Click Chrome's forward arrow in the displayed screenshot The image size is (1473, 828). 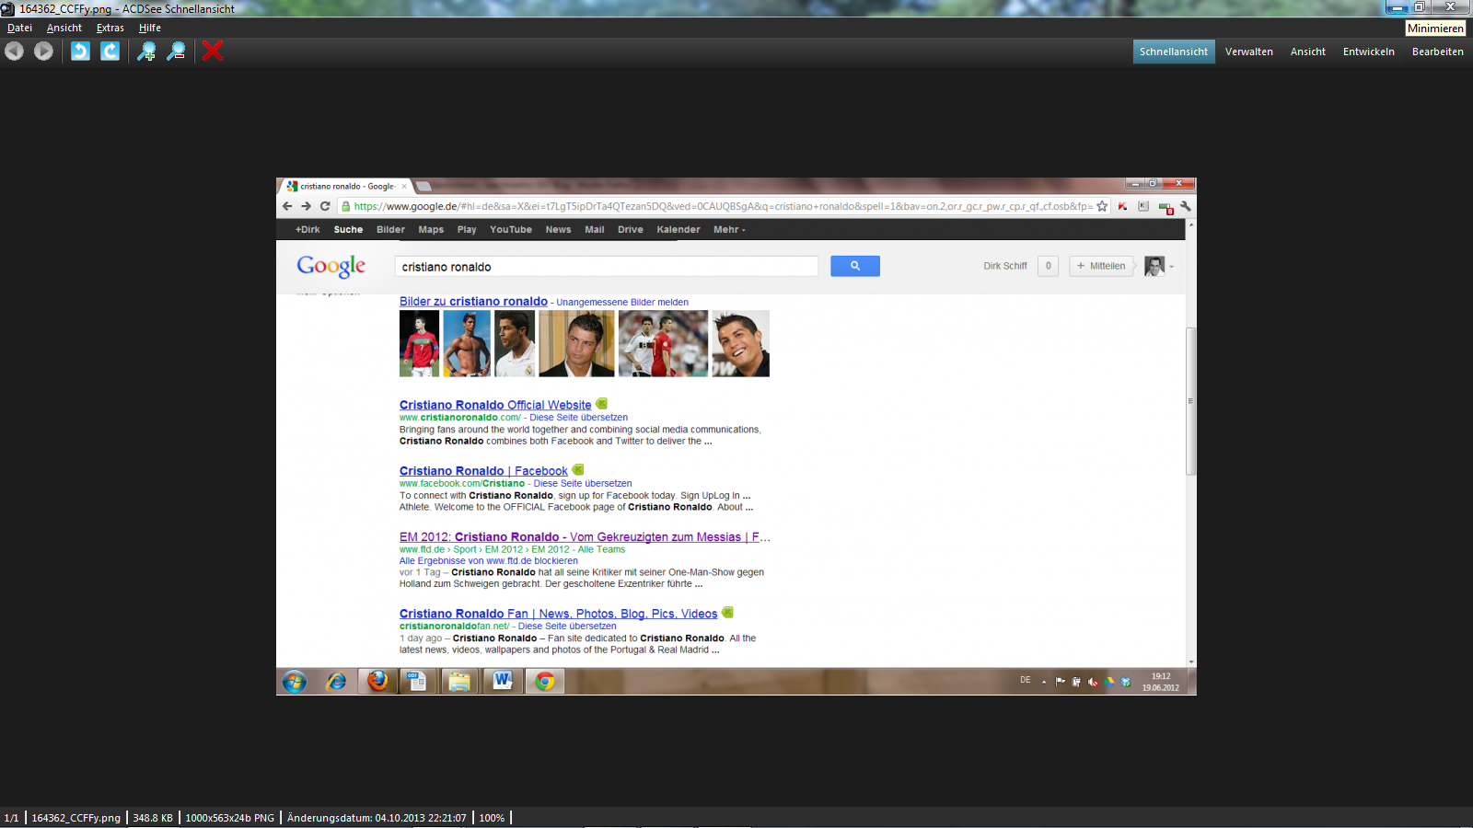pos(306,206)
